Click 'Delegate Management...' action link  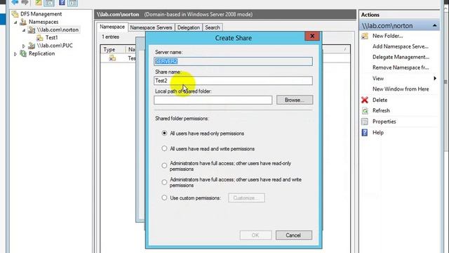point(401,57)
